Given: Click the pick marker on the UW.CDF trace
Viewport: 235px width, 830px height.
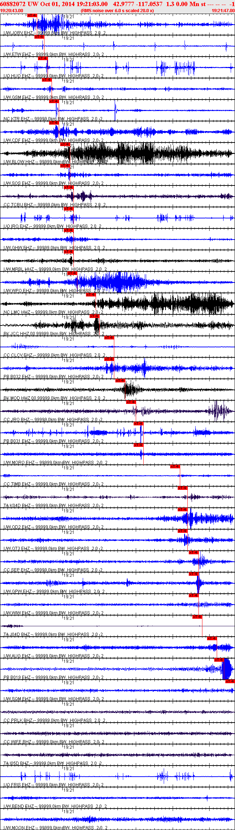Looking at the screenshot, I should pyautogui.click(x=54, y=123).
